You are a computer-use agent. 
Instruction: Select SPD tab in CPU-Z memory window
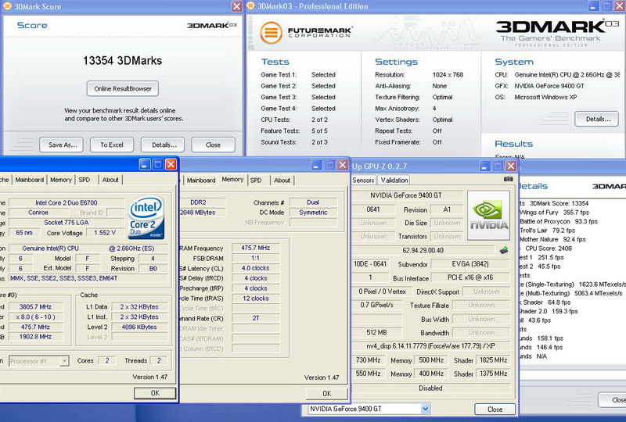click(x=256, y=181)
